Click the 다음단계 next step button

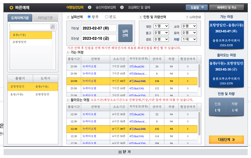click(226, 140)
